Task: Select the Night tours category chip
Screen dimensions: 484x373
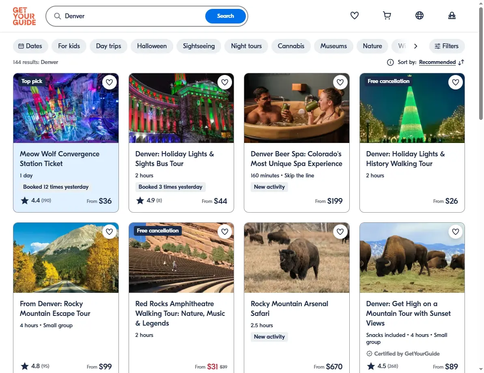Action: [x=246, y=46]
